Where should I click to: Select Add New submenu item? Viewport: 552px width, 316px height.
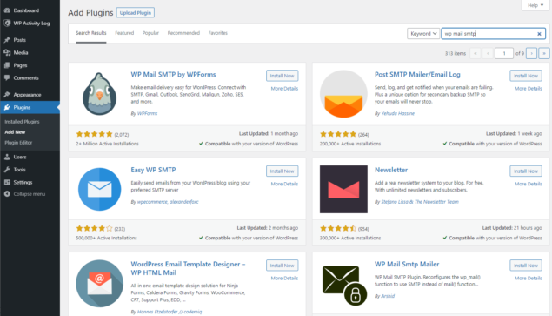[x=15, y=132]
